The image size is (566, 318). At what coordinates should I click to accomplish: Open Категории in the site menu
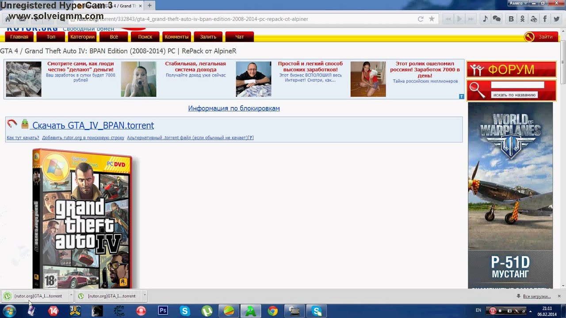click(x=82, y=37)
